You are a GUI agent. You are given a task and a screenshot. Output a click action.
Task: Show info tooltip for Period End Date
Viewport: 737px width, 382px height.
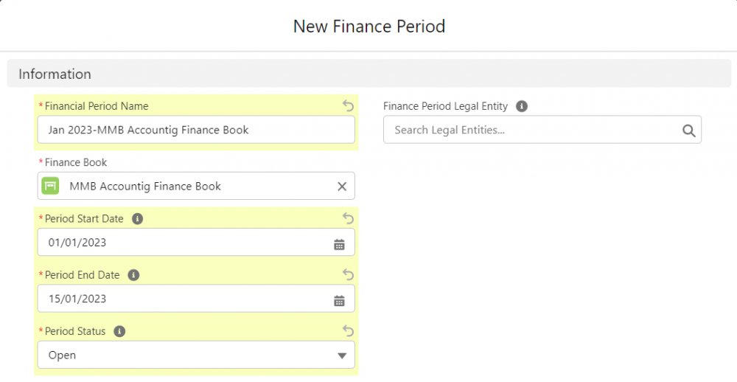(133, 275)
